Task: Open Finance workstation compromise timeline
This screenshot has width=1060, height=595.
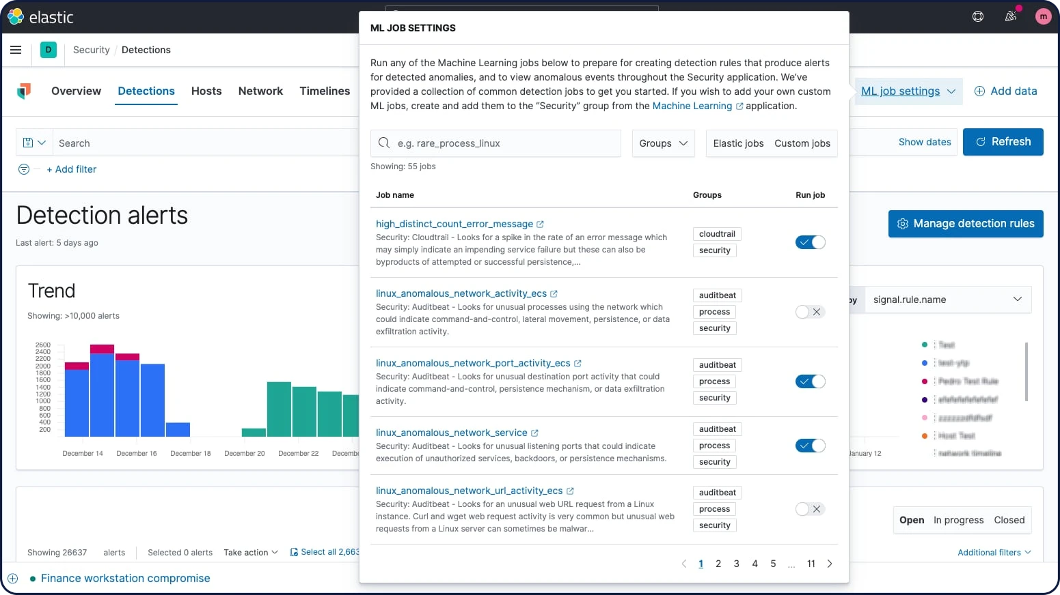Action: pos(126,579)
